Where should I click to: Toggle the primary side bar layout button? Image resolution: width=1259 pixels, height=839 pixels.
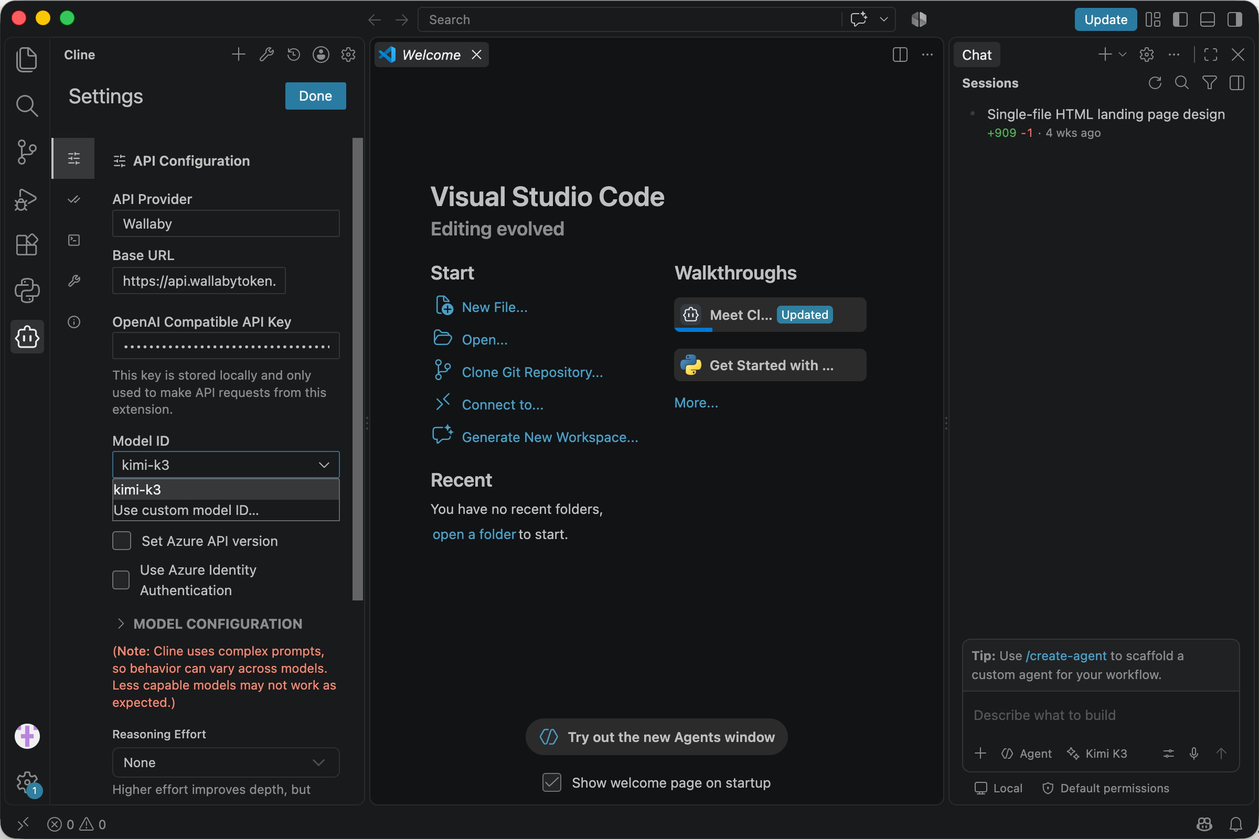1180,20
